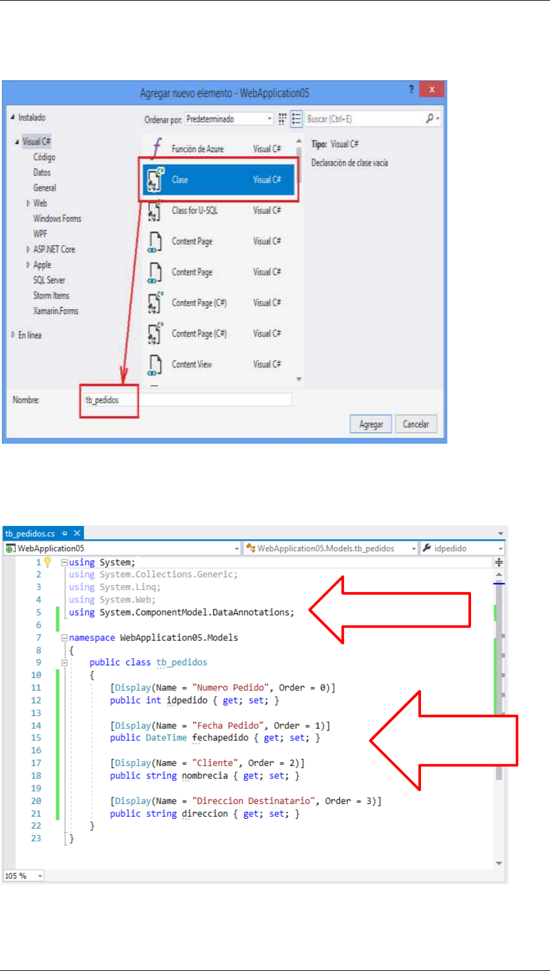Collapse the class tb_pedidos block at line 9

64,662
